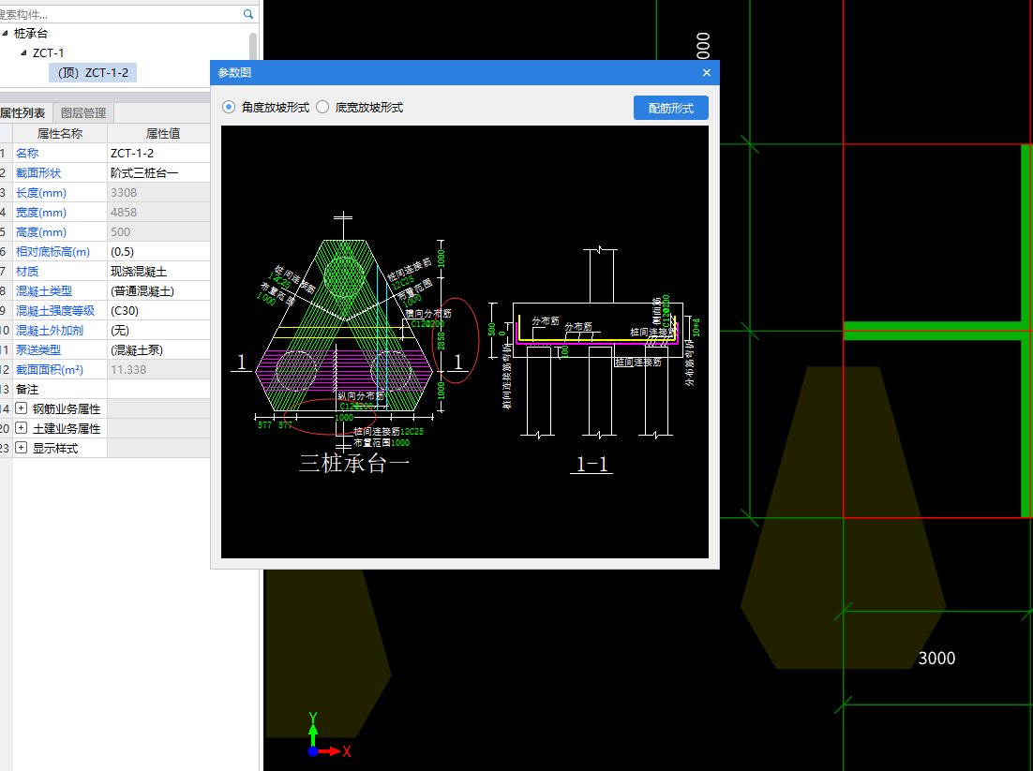The width and height of the screenshot is (1033, 771).
Task: Click the empty 备注 value cell
Action: click(x=158, y=390)
